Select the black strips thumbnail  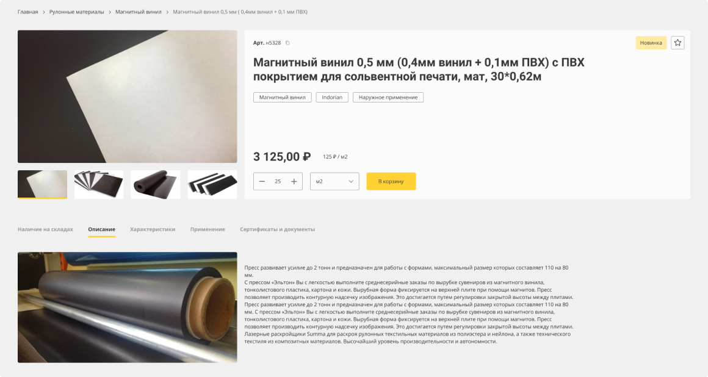pyautogui.click(x=212, y=185)
